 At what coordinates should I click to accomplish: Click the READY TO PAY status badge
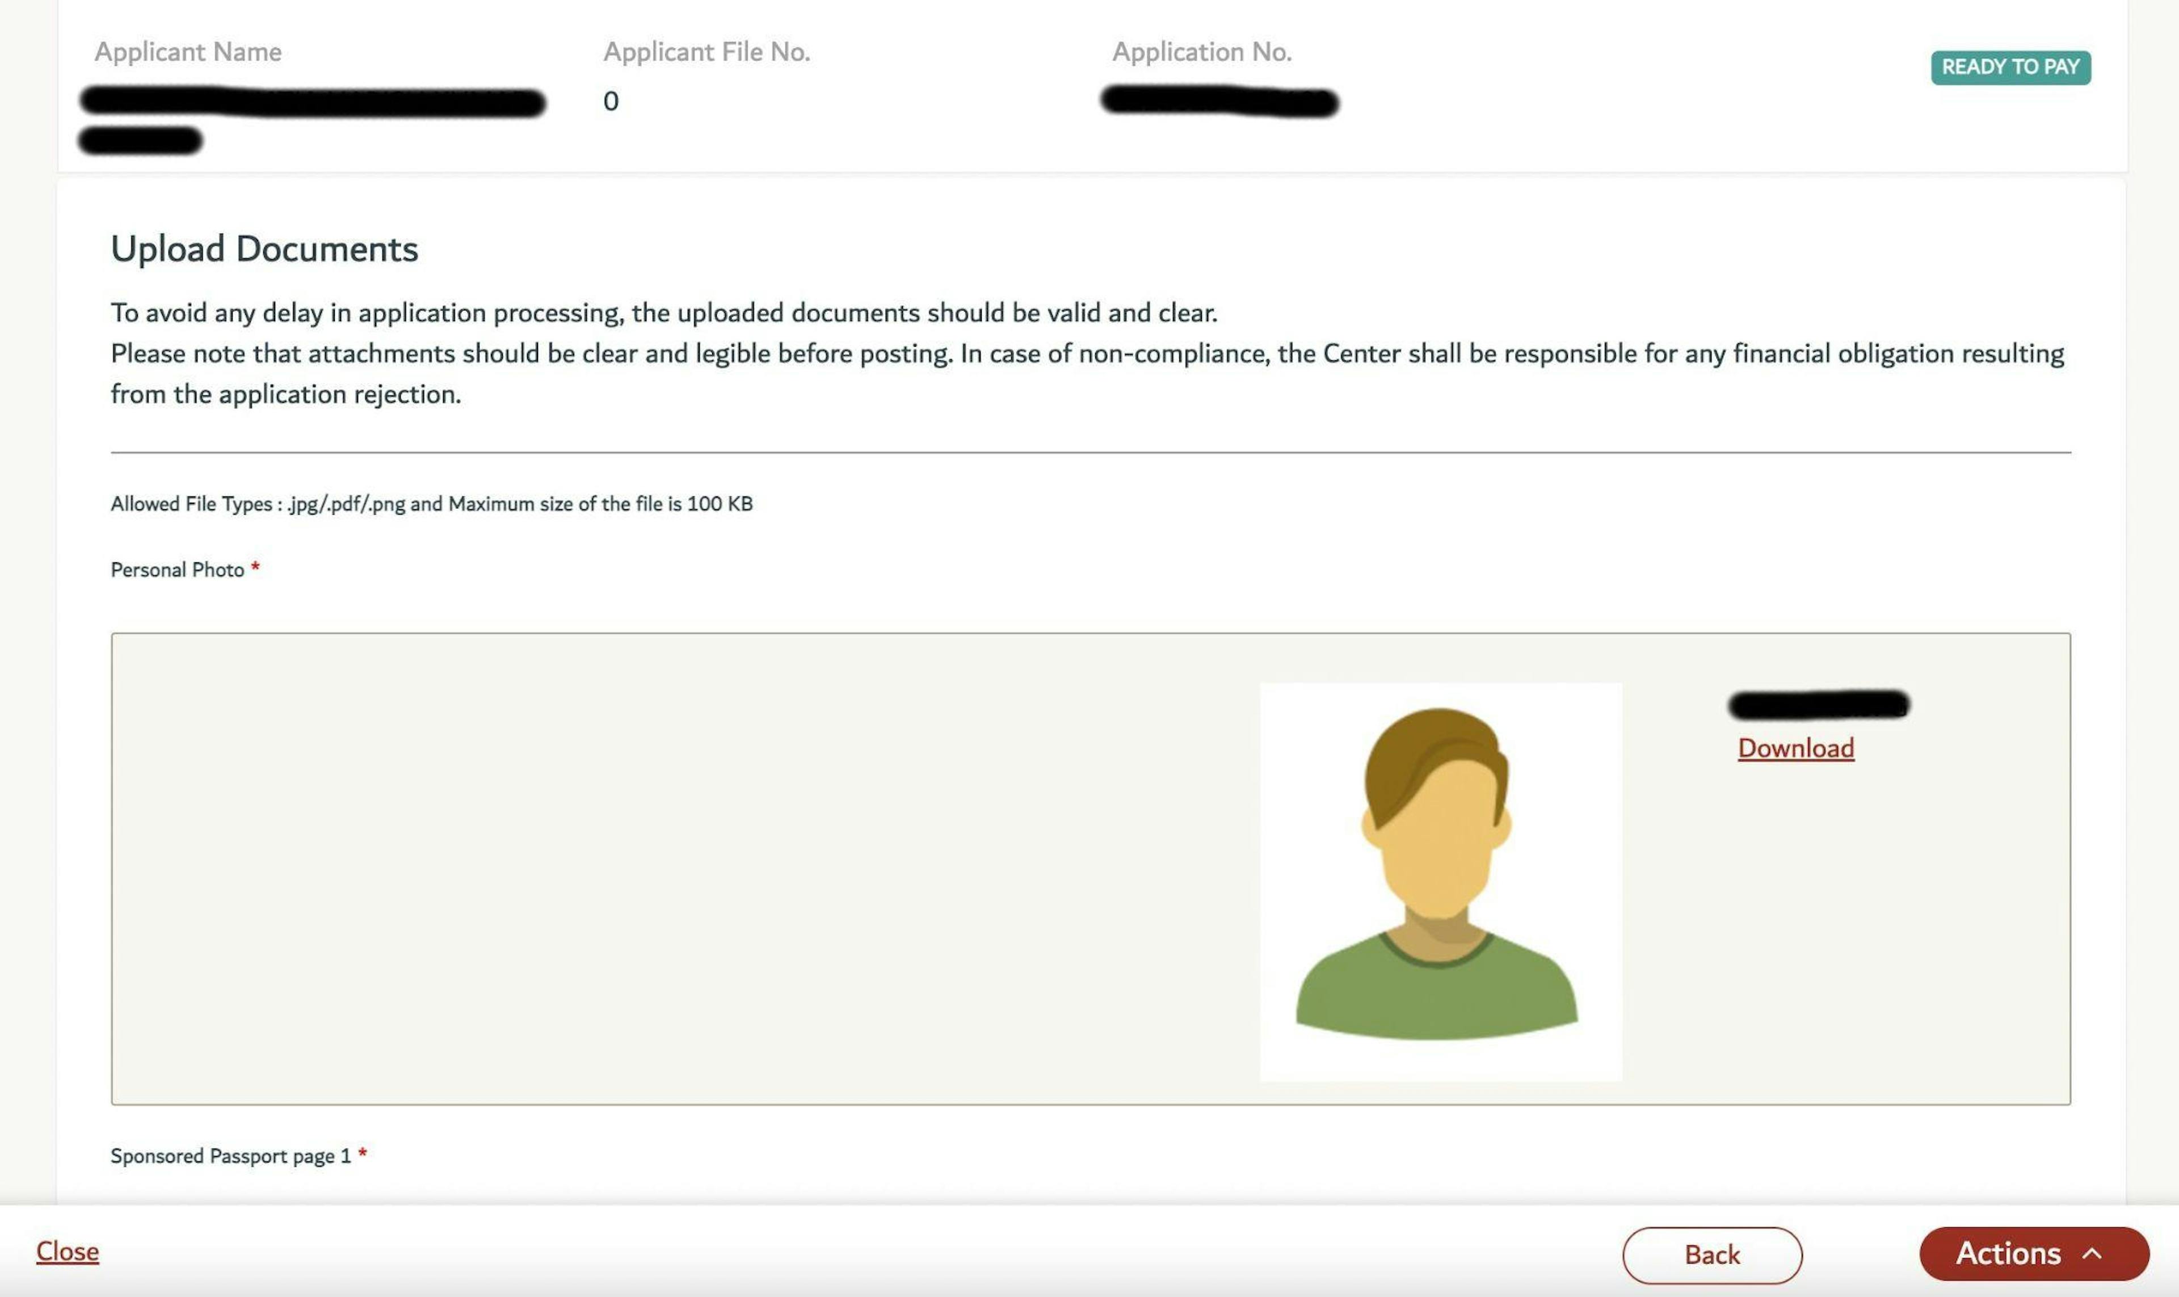click(x=2010, y=68)
